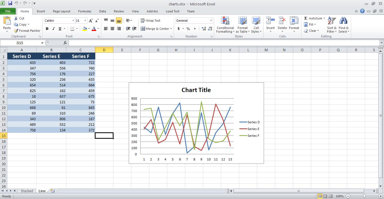Open the Stacked worksheet tab
This screenshot has height=199, width=384.
pos(27,191)
